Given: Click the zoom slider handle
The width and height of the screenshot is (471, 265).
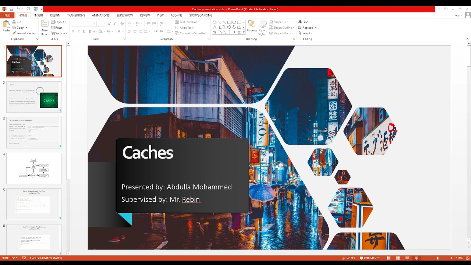Looking at the screenshot, I should [438, 258].
